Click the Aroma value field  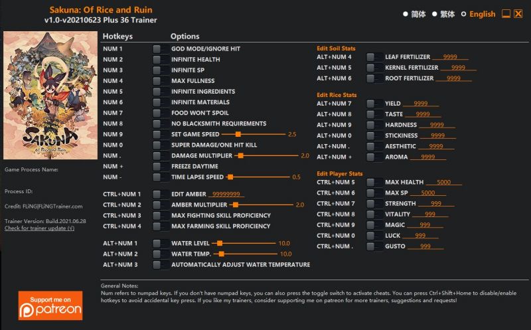pyautogui.click(x=428, y=157)
